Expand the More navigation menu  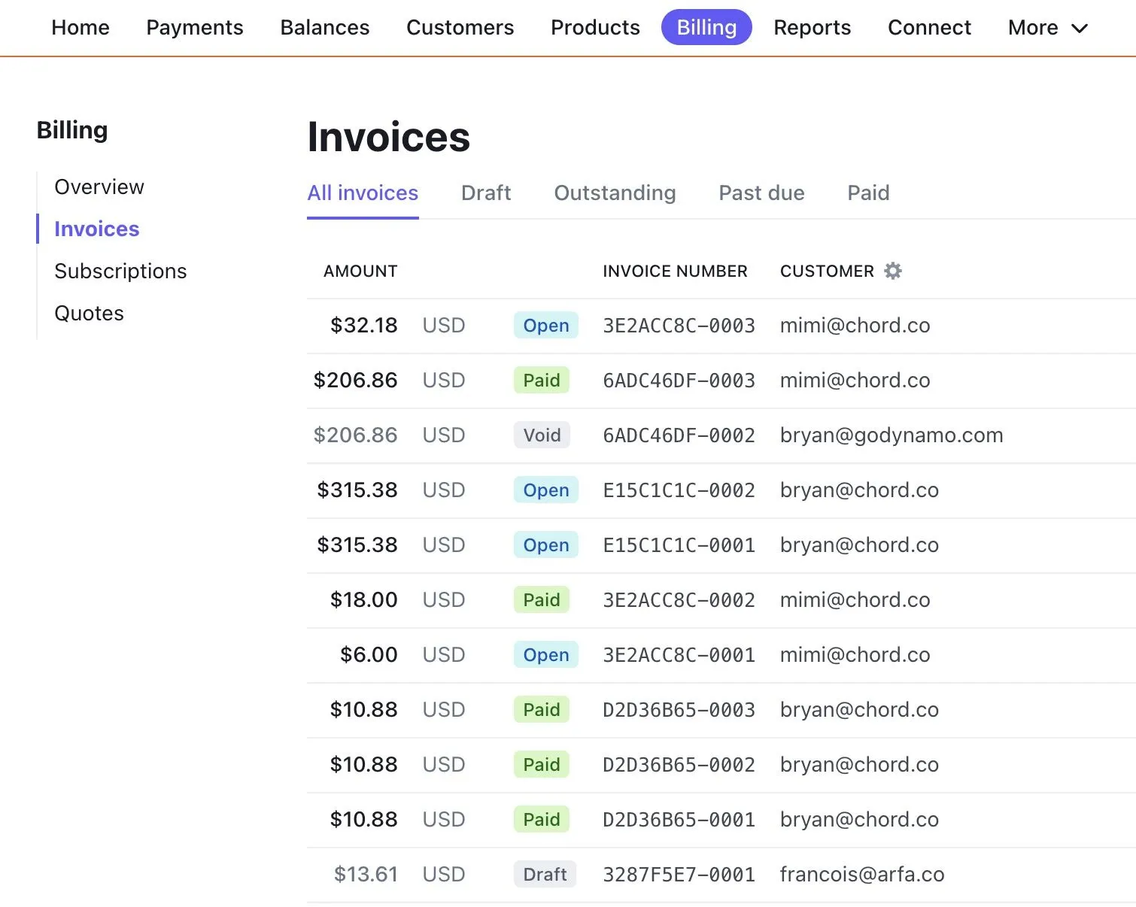point(1048,28)
